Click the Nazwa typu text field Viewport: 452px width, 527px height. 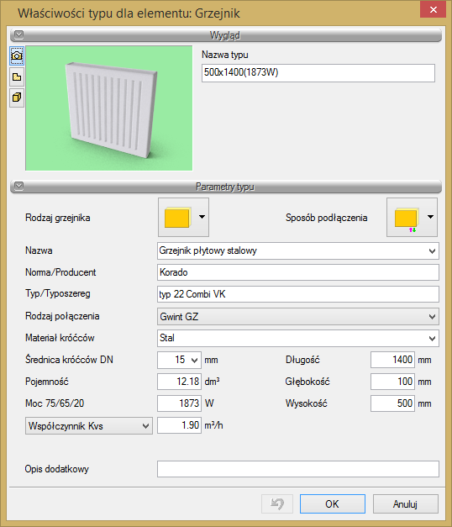point(318,73)
